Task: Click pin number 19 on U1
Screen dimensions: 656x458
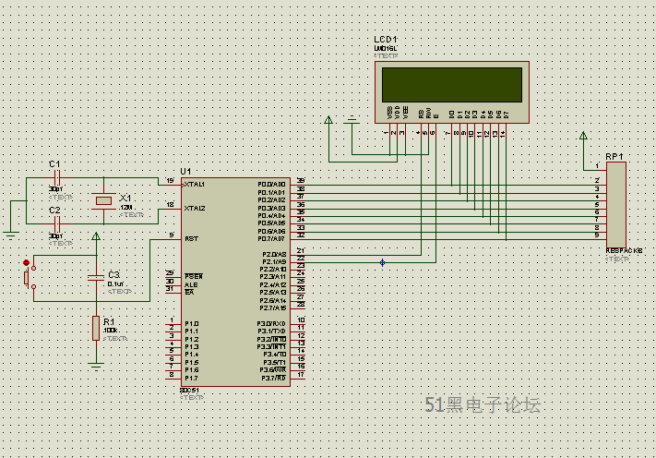Action: 171,180
